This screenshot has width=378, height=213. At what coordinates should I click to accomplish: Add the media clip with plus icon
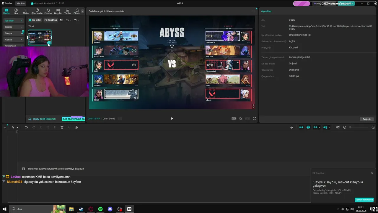(49, 43)
